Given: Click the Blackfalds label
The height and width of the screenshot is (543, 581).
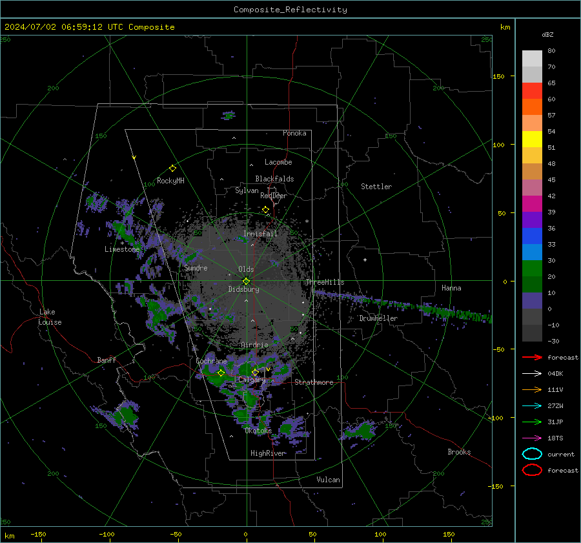Looking at the screenshot, I should (274, 179).
